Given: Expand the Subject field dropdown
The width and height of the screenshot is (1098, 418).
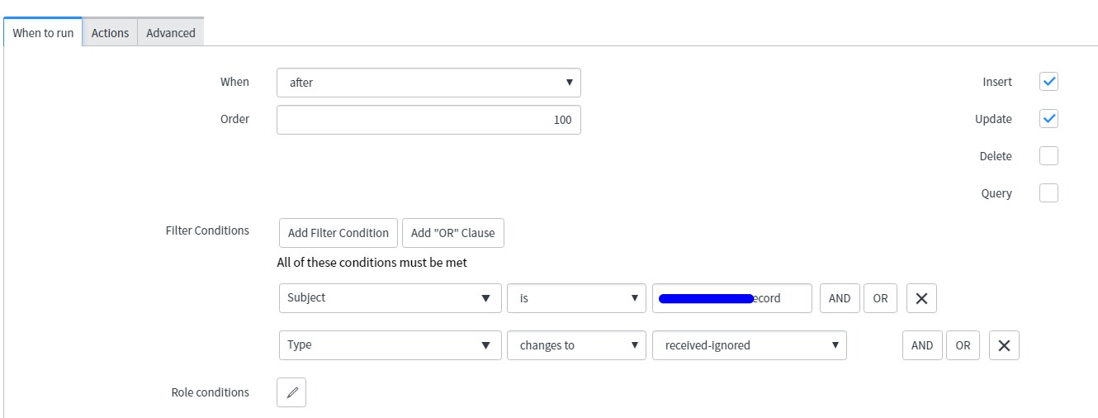Looking at the screenshot, I should 390,298.
